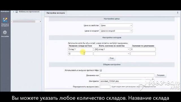This screenshot has width=181, height=102.
Task: Click the Склад 1 warehouse name field
Action: tap(80, 49)
